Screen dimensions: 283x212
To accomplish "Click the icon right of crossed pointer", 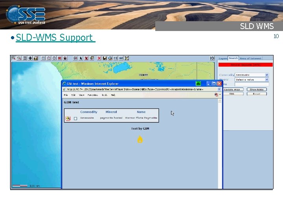I will coord(92,58).
